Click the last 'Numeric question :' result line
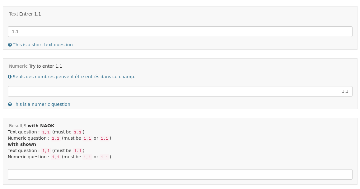Screen dimensions: 360x189 [x=28, y=157]
